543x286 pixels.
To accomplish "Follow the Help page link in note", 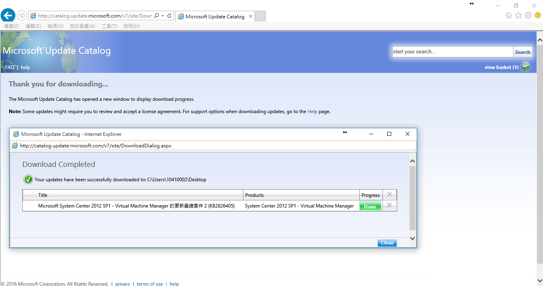I will coord(312,112).
